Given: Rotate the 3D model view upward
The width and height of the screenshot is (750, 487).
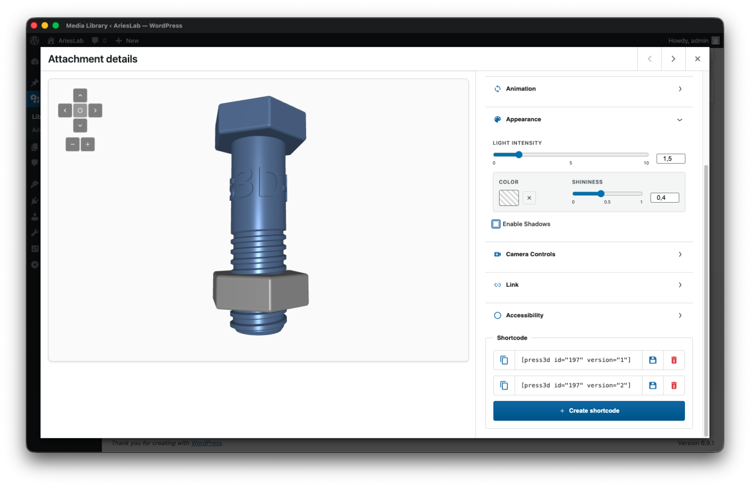Looking at the screenshot, I should (80, 95).
